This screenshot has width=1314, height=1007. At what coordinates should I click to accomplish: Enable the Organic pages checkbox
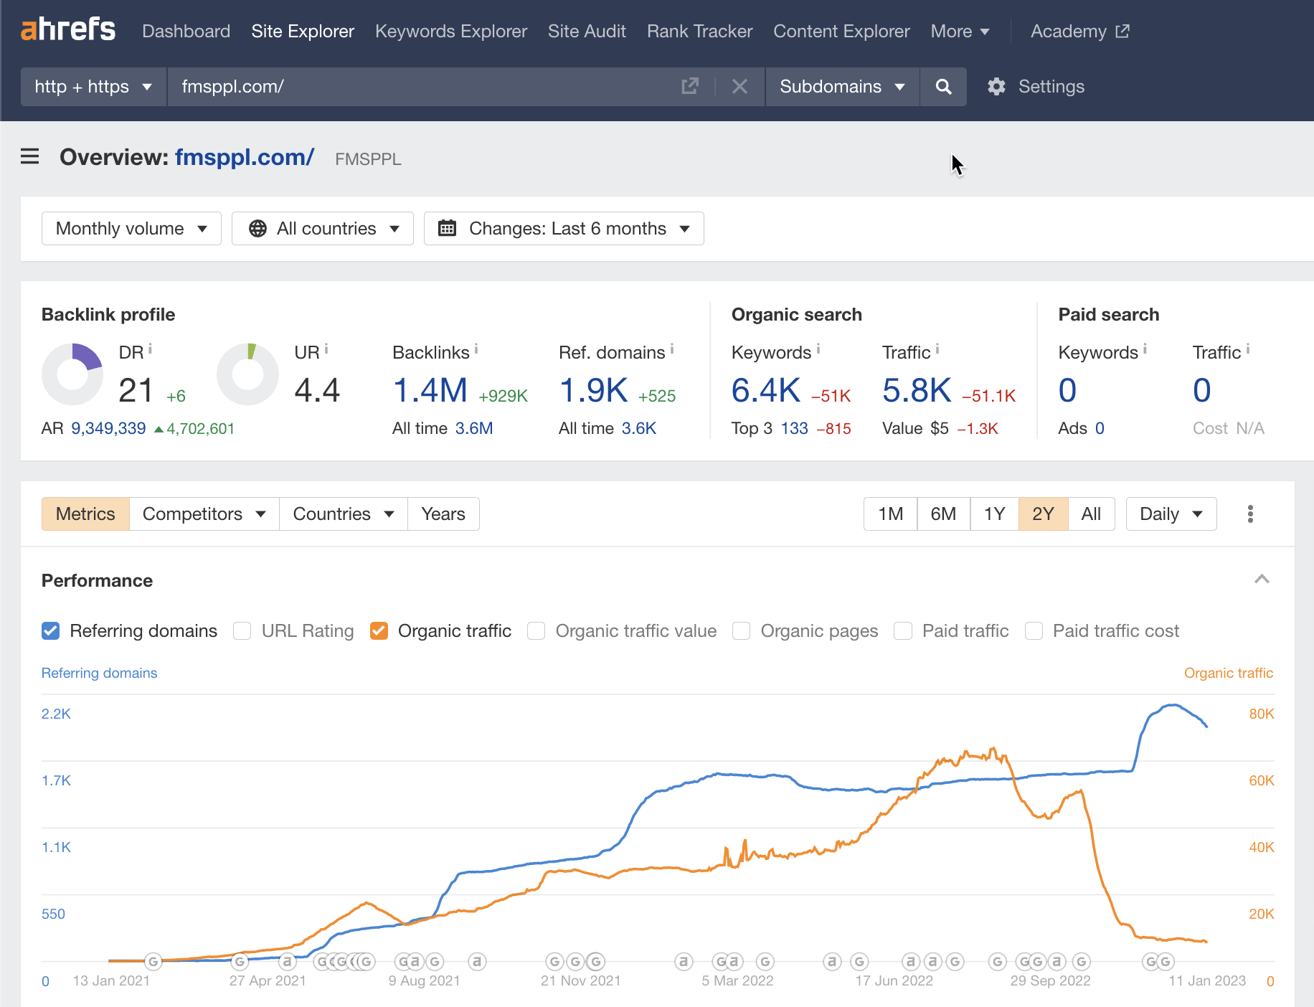click(x=741, y=630)
